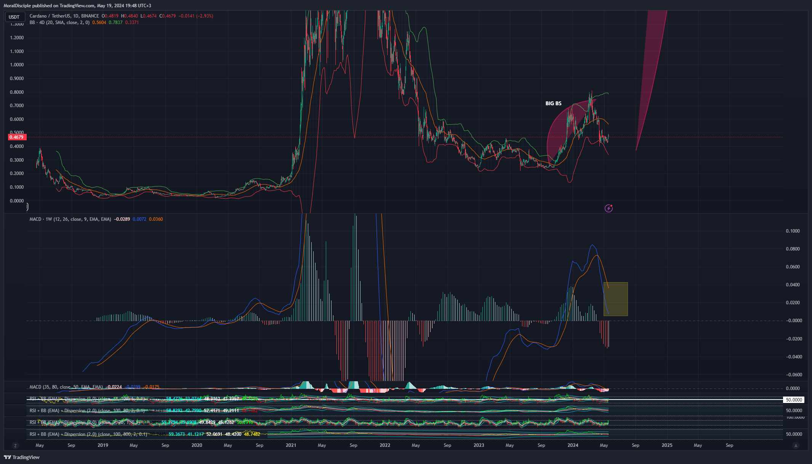Toggle the A auto-scale button

796,445
